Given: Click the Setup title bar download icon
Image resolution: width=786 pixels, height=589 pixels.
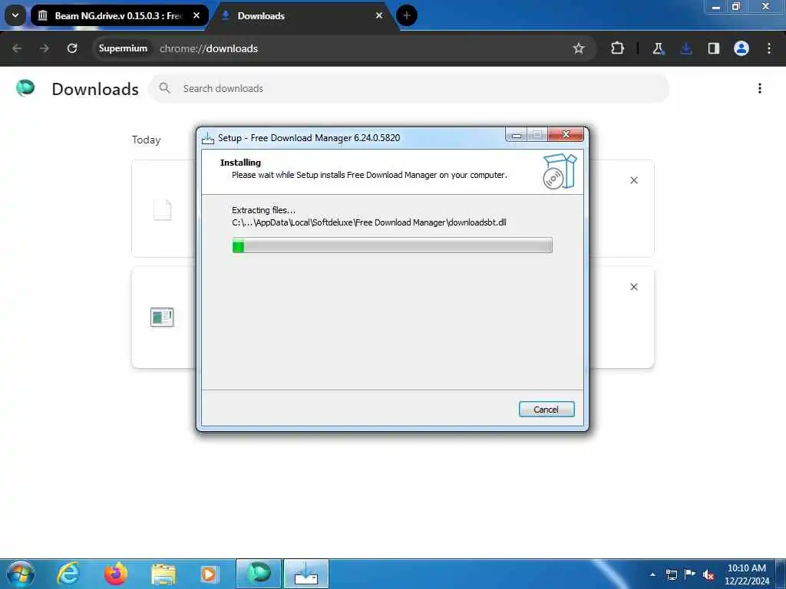Looking at the screenshot, I should [x=207, y=138].
